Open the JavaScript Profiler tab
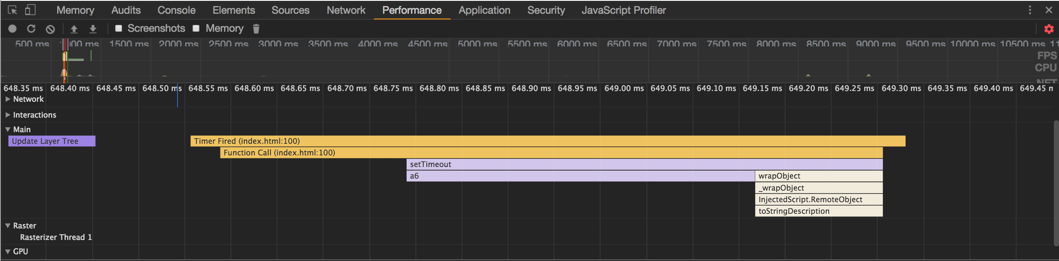This screenshot has width=1059, height=261. click(x=624, y=10)
